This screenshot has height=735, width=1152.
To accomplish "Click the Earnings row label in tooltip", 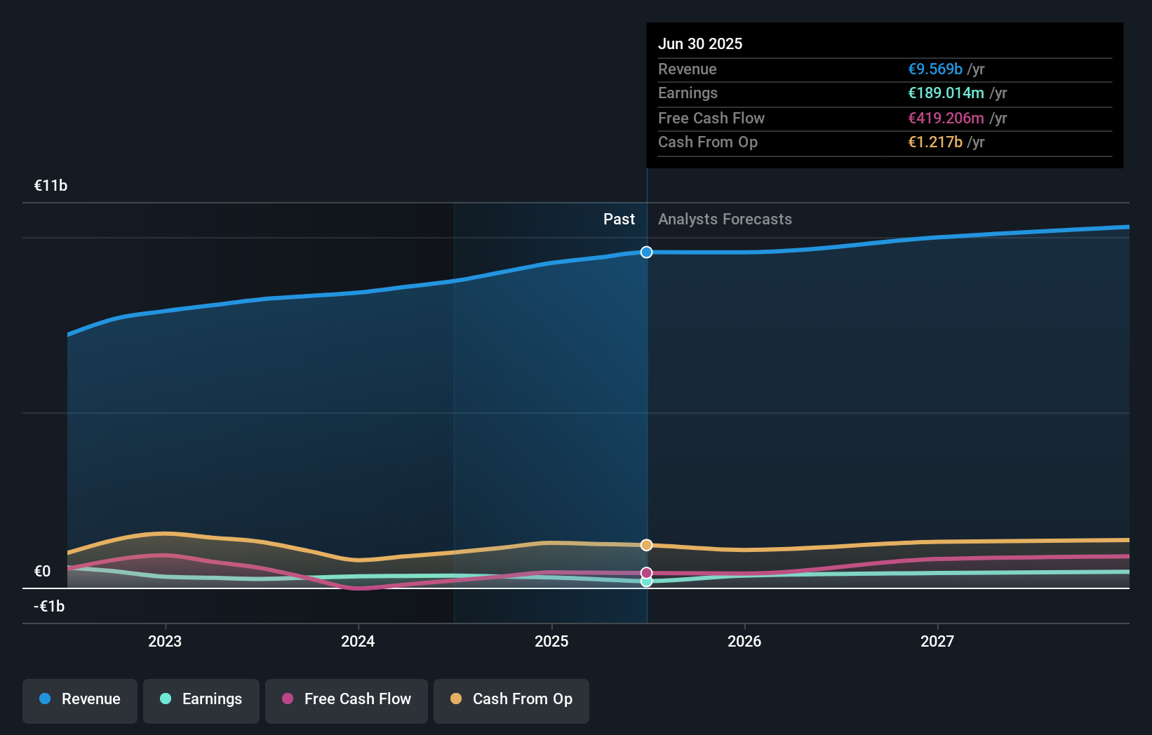I will [688, 93].
